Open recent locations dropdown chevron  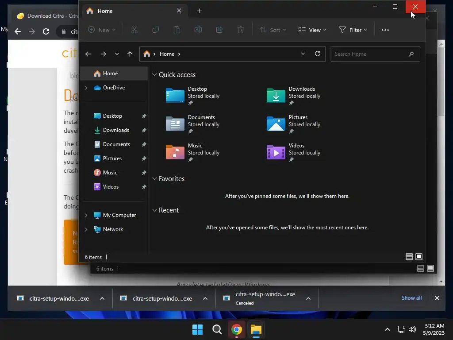tap(117, 54)
